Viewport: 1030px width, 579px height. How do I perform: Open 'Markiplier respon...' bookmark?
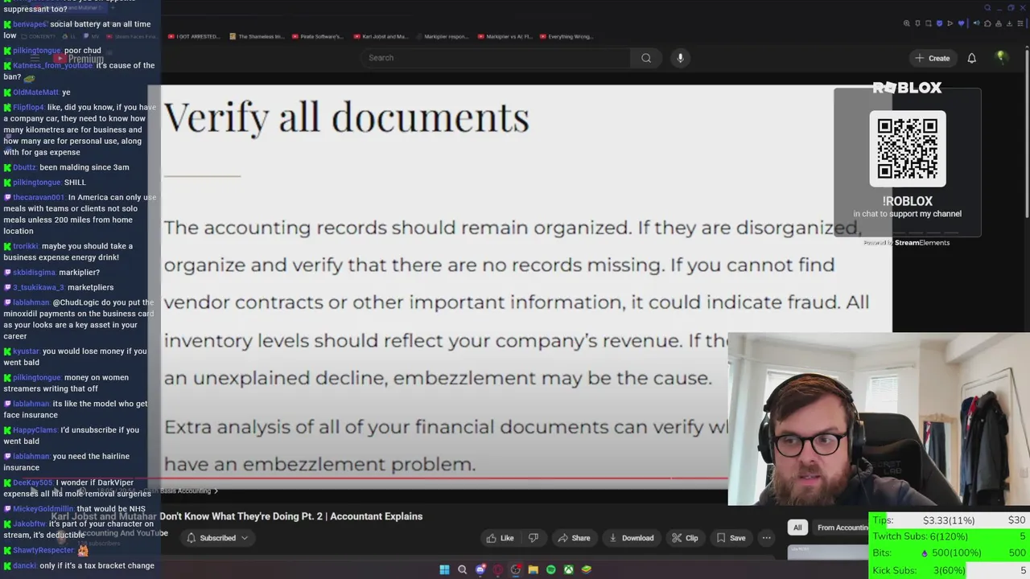tap(441, 36)
